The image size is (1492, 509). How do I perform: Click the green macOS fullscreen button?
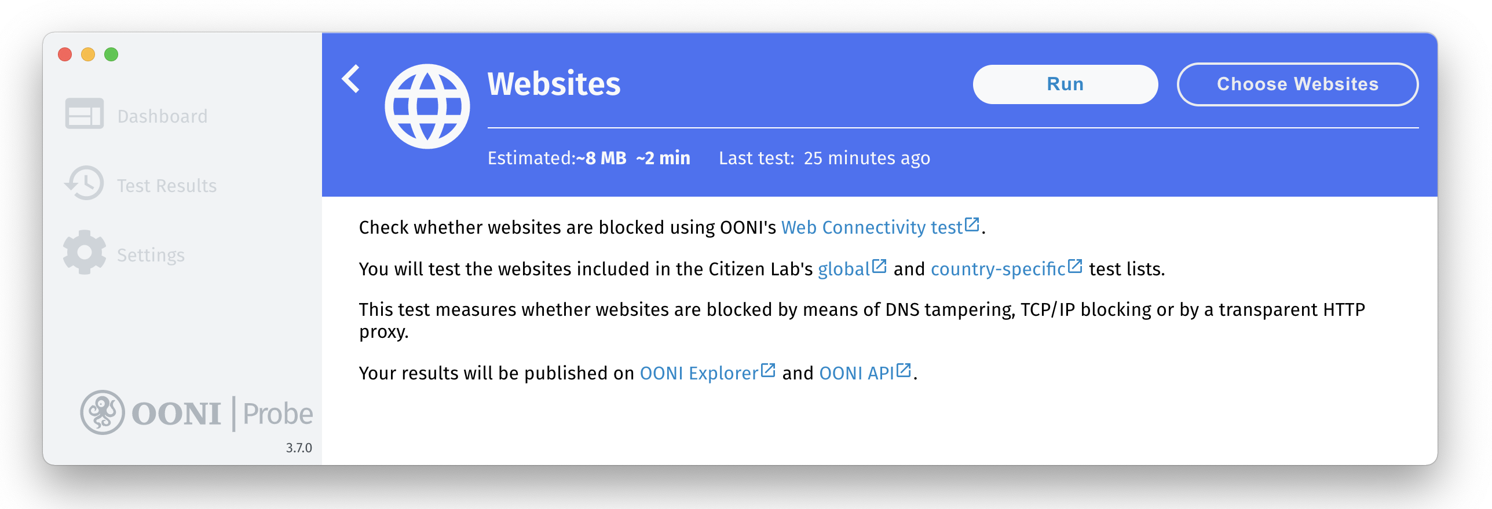tap(111, 54)
